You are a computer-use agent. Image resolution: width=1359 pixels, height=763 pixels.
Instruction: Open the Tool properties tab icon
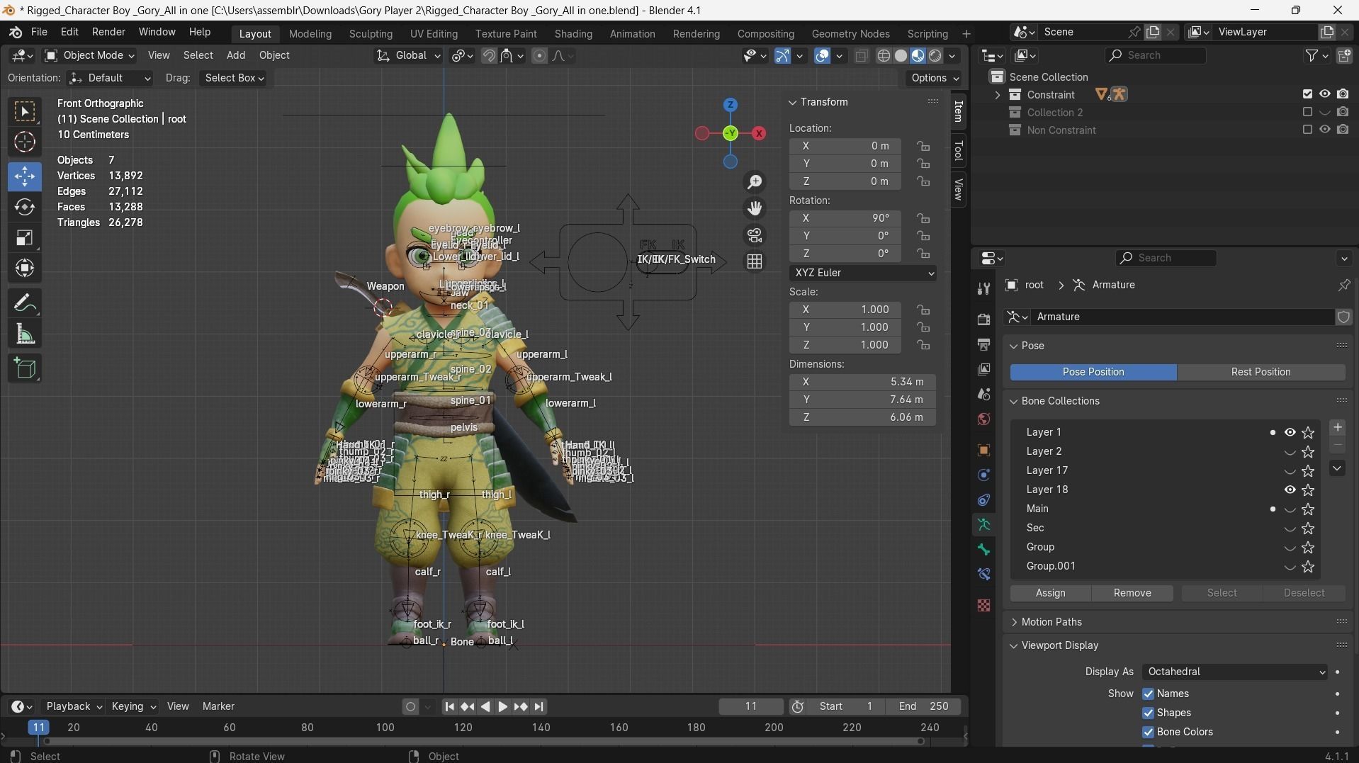(x=983, y=288)
